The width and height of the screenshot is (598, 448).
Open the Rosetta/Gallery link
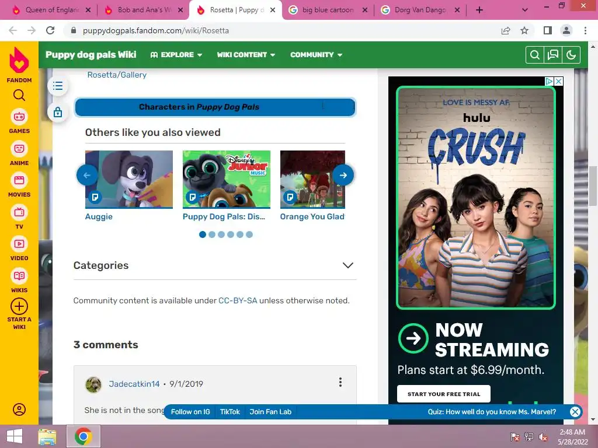pyautogui.click(x=117, y=75)
